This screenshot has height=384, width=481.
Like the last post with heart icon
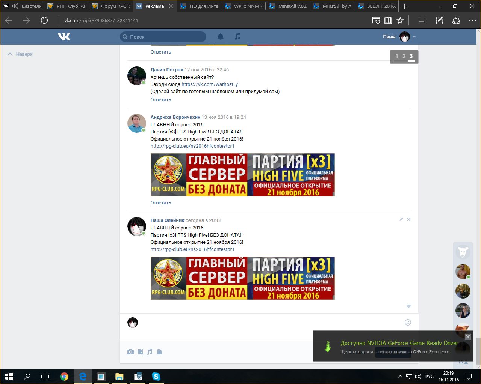[x=408, y=306]
